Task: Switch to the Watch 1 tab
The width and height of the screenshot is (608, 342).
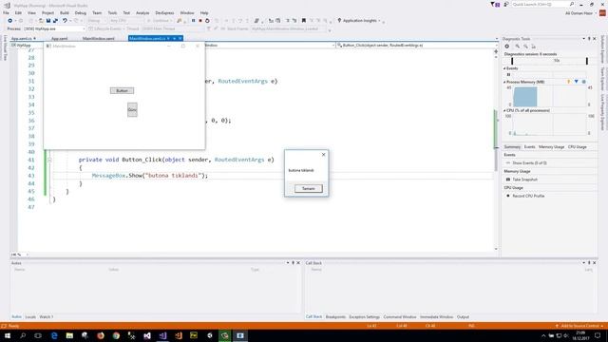Action: point(47,316)
